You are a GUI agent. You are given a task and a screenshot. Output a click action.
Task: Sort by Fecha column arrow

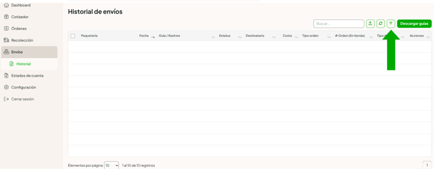coord(153,36)
